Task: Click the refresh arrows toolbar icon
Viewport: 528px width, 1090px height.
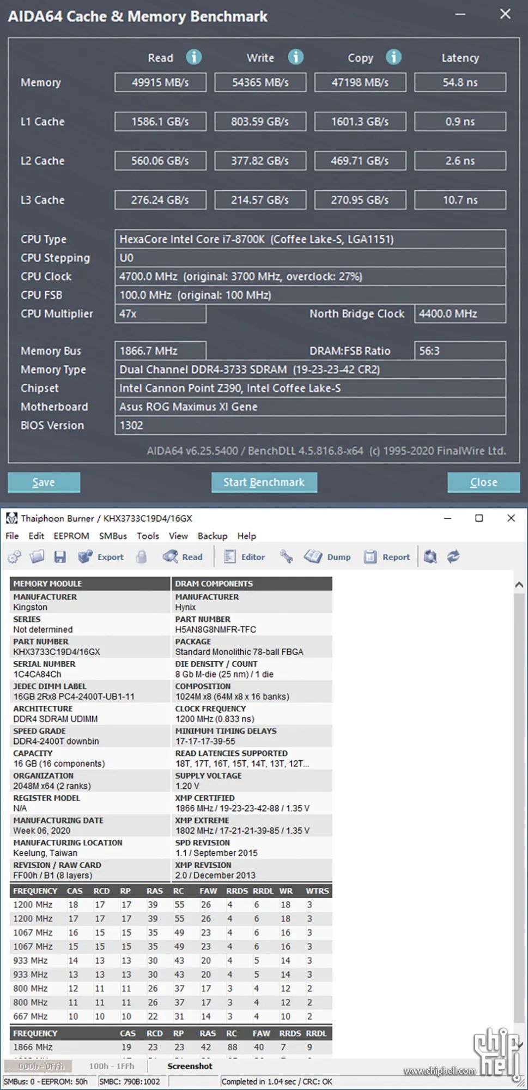Action: point(453,556)
